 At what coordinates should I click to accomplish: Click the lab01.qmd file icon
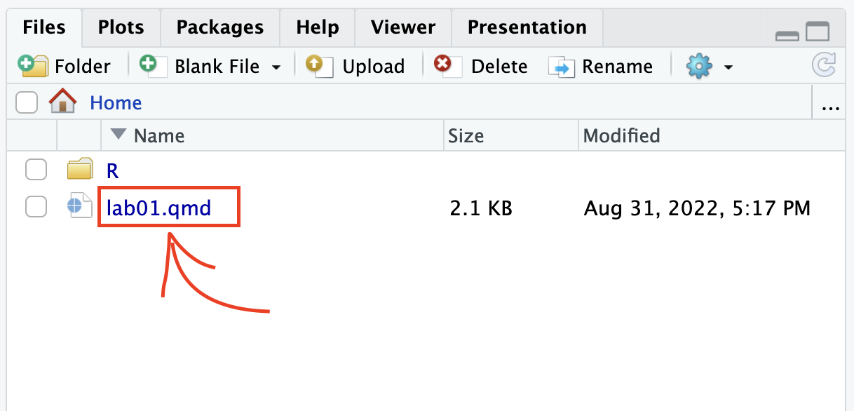(x=79, y=207)
